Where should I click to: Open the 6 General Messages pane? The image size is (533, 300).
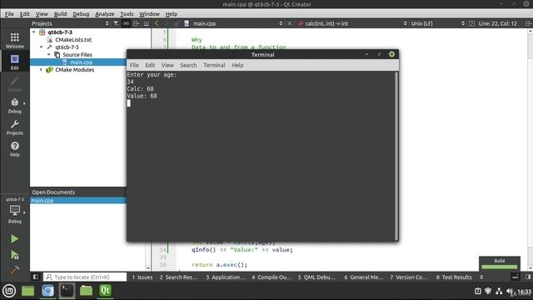[x=363, y=277]
